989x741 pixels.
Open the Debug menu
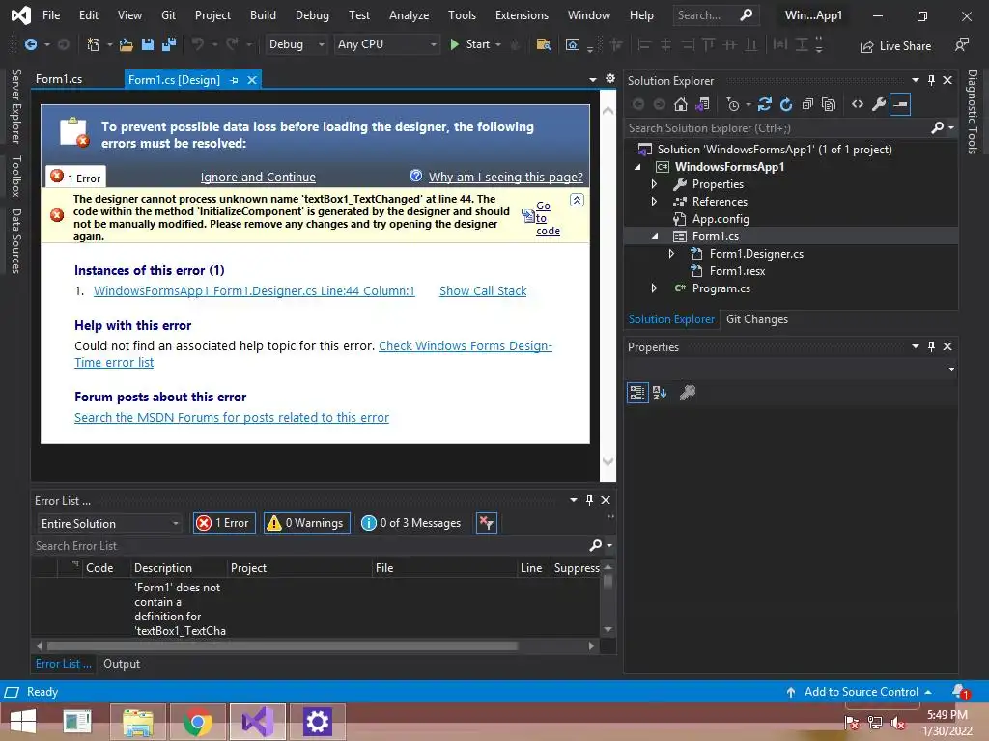click(x=312, y=15)
